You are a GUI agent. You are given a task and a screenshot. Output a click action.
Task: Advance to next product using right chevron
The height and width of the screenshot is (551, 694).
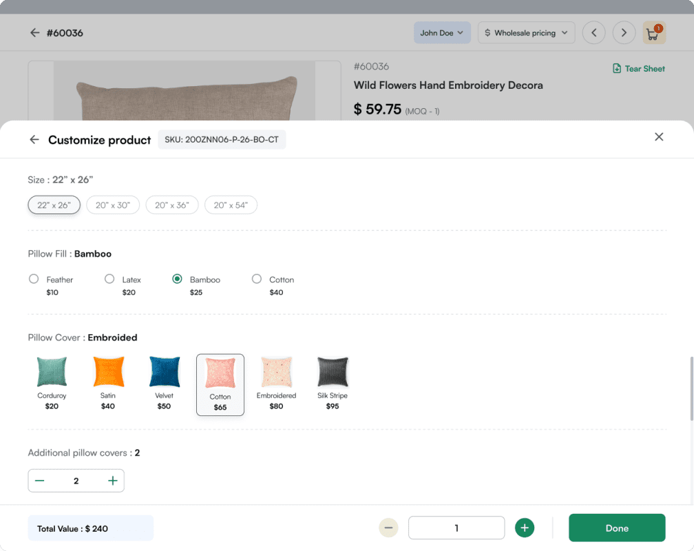(x=624, y=32)
